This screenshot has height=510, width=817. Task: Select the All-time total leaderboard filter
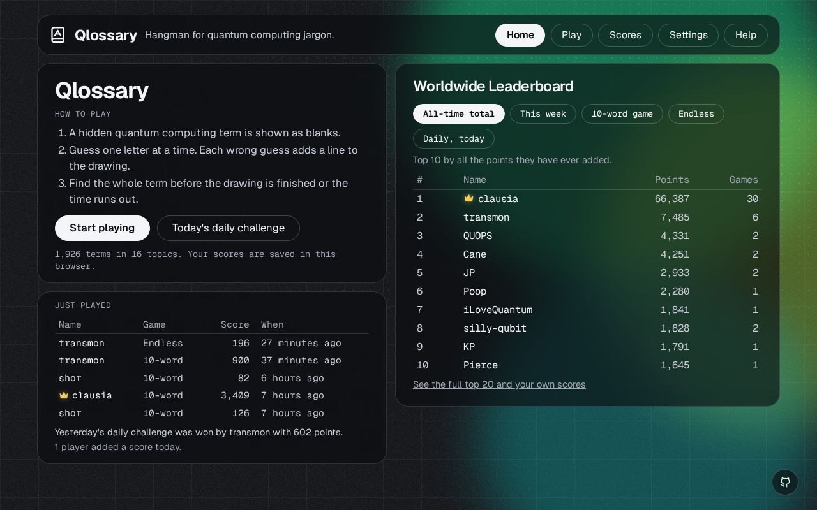click(x=458, y=114)
